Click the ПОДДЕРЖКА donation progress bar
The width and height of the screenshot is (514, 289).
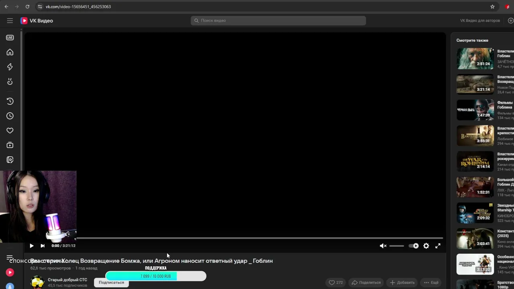click(156, 276)
